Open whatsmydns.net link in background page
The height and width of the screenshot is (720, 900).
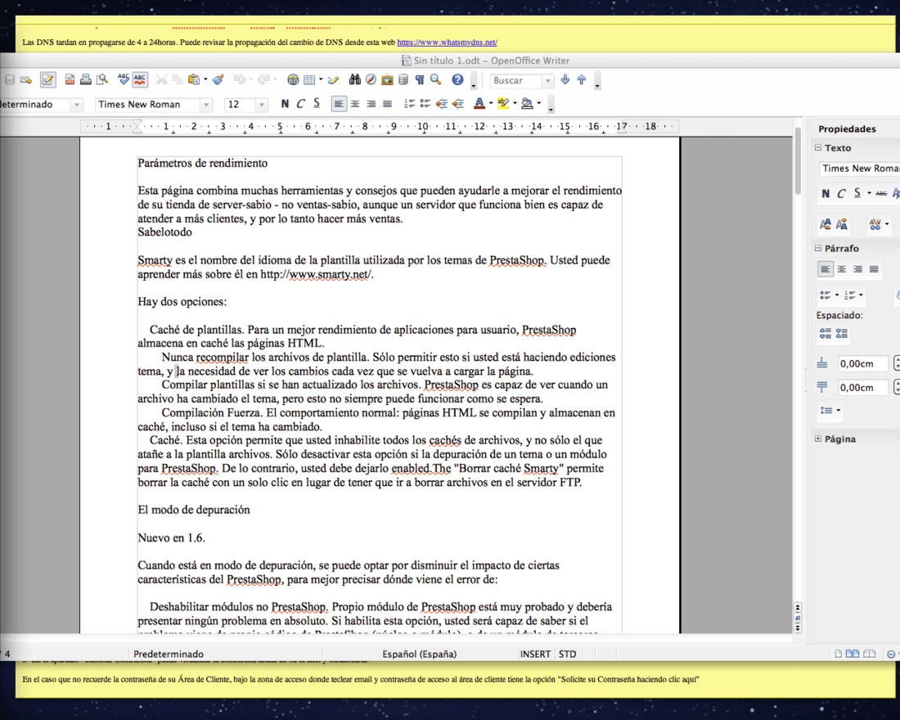(x=447, y=42)
